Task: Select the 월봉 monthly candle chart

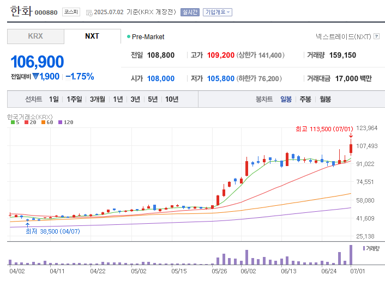Action: pos(326,99)
